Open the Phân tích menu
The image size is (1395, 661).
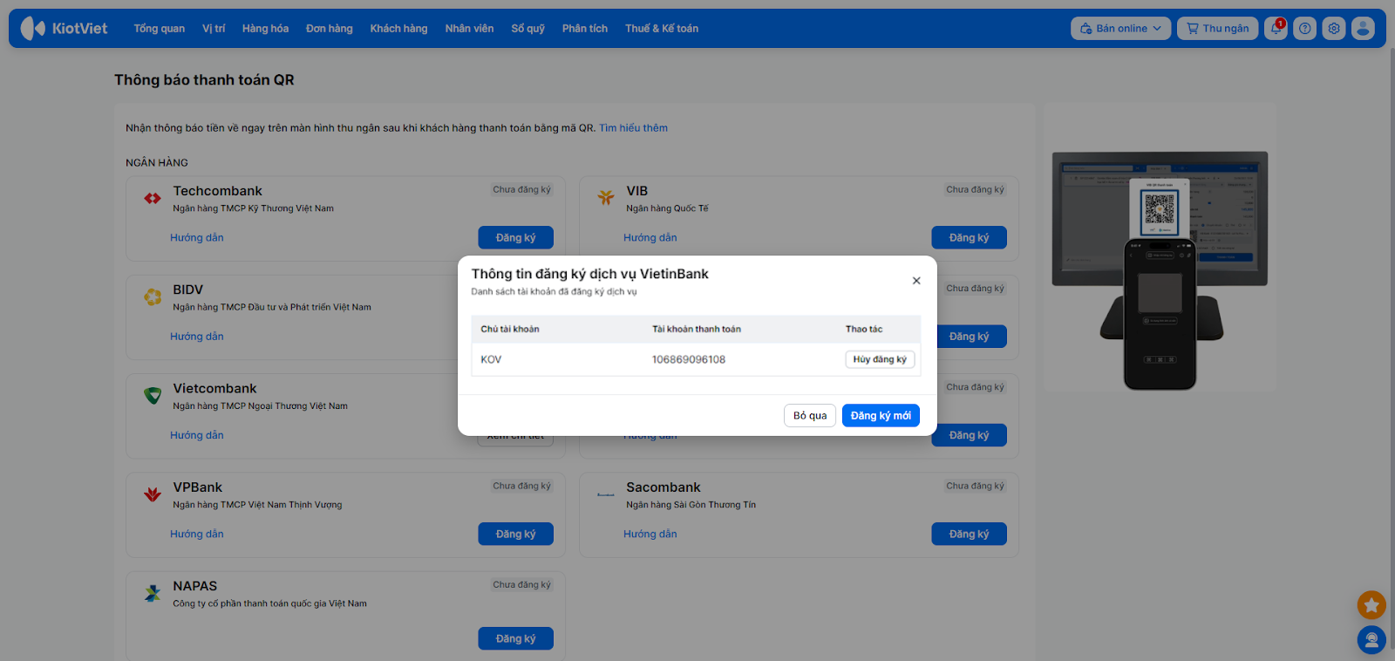tap(584, 28)
